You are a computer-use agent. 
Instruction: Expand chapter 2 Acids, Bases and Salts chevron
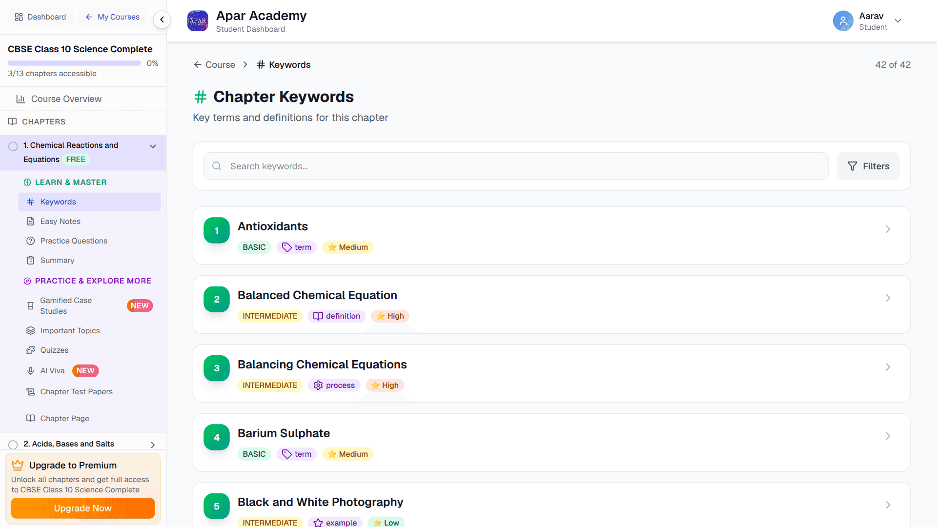[x=153, y=445]
